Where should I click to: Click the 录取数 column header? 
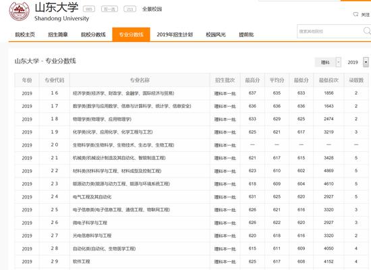pyautogui.click(x=356, y=80)
